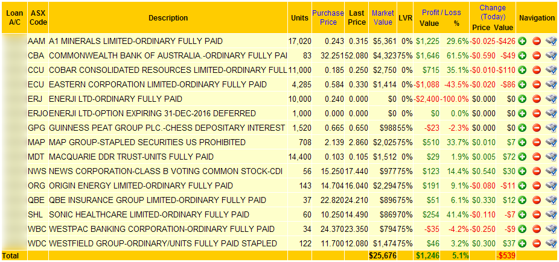Click COBAR CONSOLIDATED RESOURCES description
This screenshot has height=262, width=559.
click(x=168, y=70)
